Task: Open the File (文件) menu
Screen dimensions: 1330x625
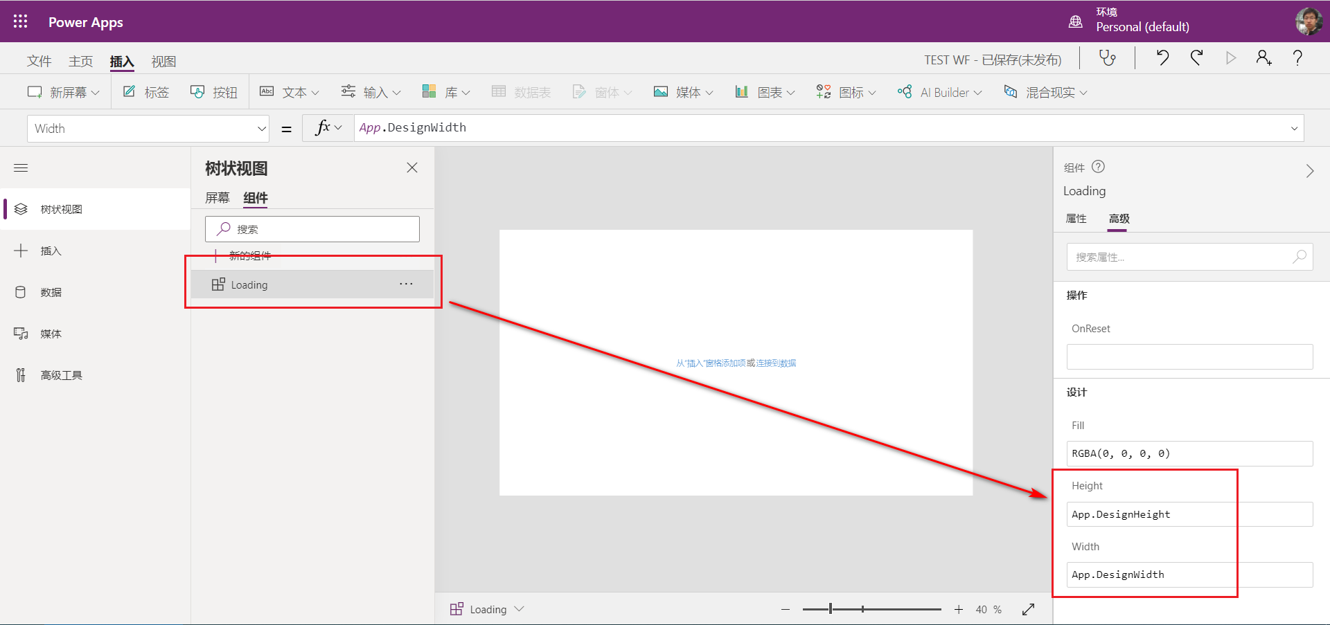Action: [x=39, y=61]
